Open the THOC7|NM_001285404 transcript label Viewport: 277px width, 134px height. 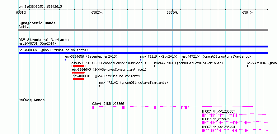(x=218, y=127)
